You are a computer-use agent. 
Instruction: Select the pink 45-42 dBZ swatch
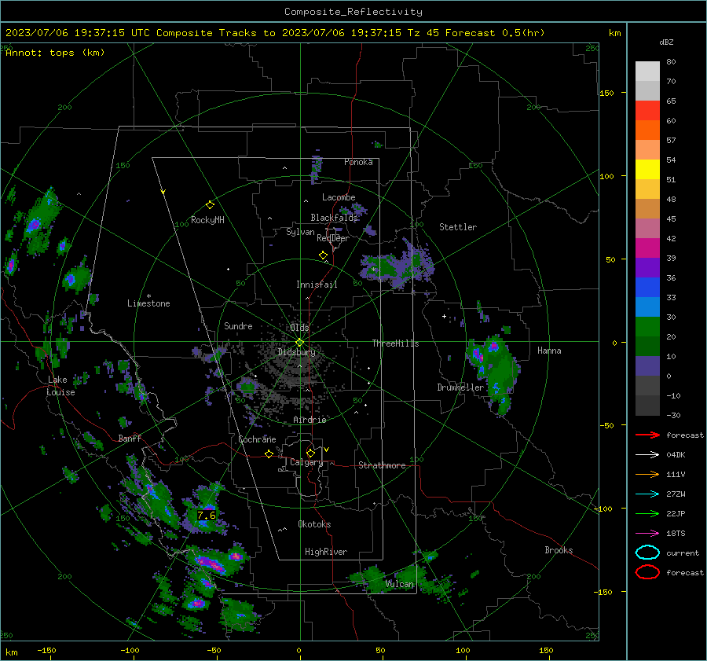[647, 228]
